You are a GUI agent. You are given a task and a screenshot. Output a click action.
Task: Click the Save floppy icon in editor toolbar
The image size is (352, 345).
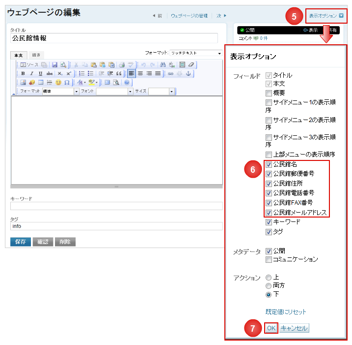click(54, 65)
